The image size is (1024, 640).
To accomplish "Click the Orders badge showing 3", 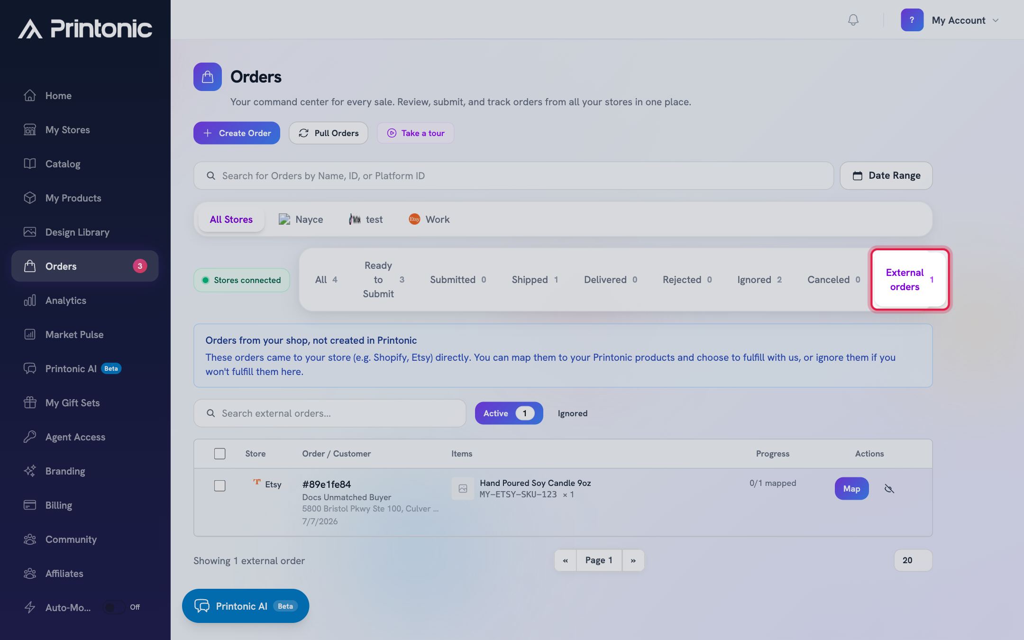I will (x=140, y=266).
